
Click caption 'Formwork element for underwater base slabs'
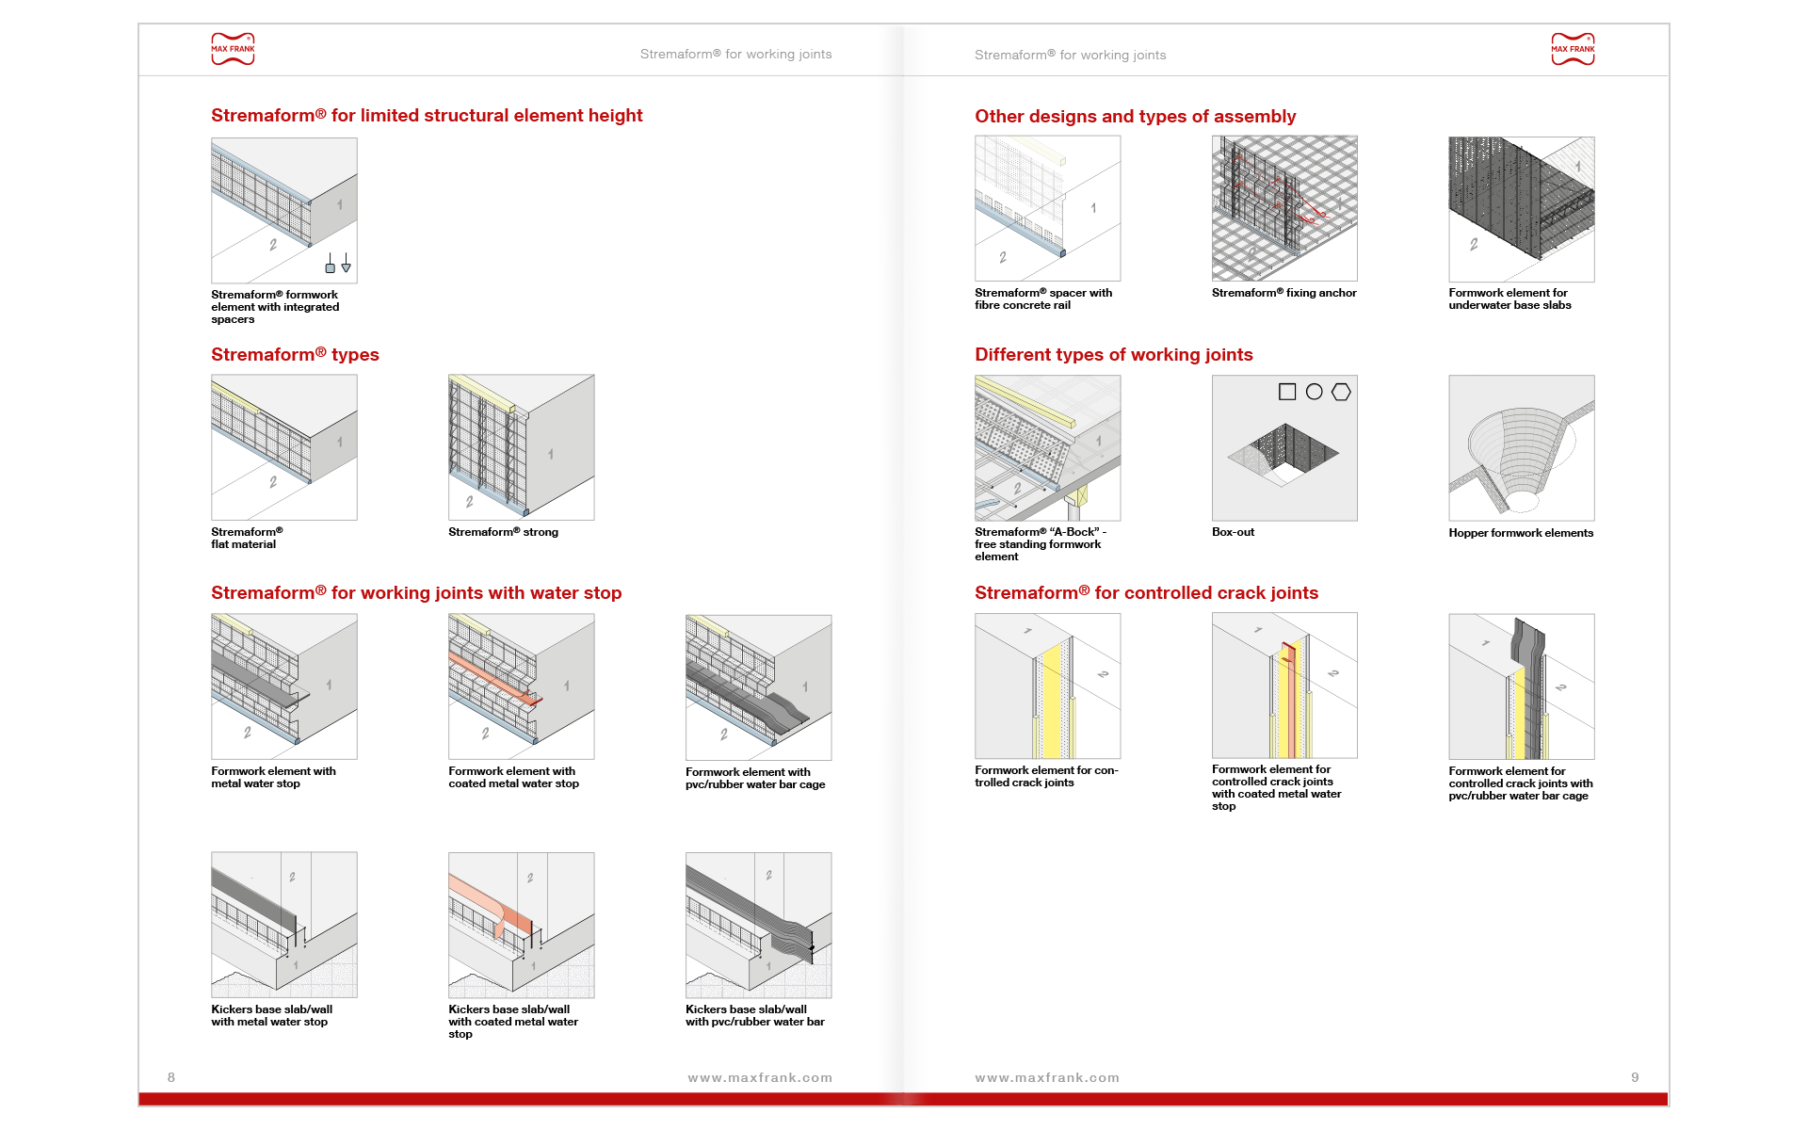tap(1509, 299)
